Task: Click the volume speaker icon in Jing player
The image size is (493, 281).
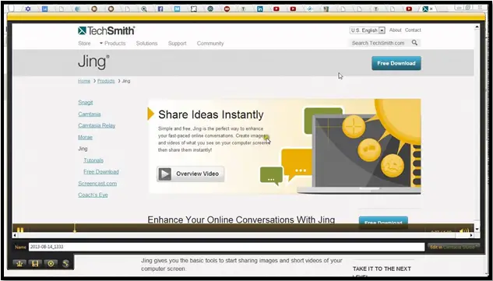Action: tap(464, 231)
